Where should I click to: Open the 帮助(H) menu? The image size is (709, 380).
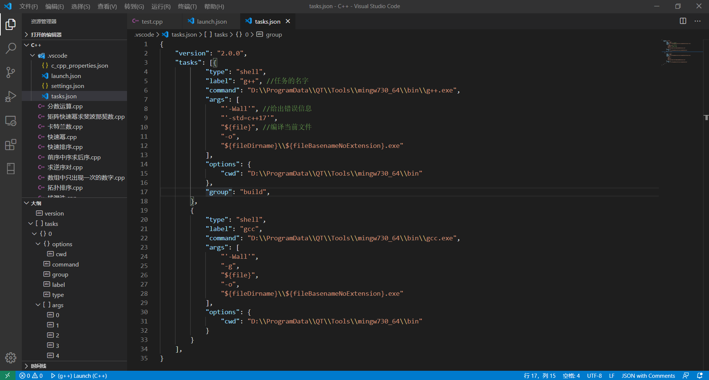point(214,6)
